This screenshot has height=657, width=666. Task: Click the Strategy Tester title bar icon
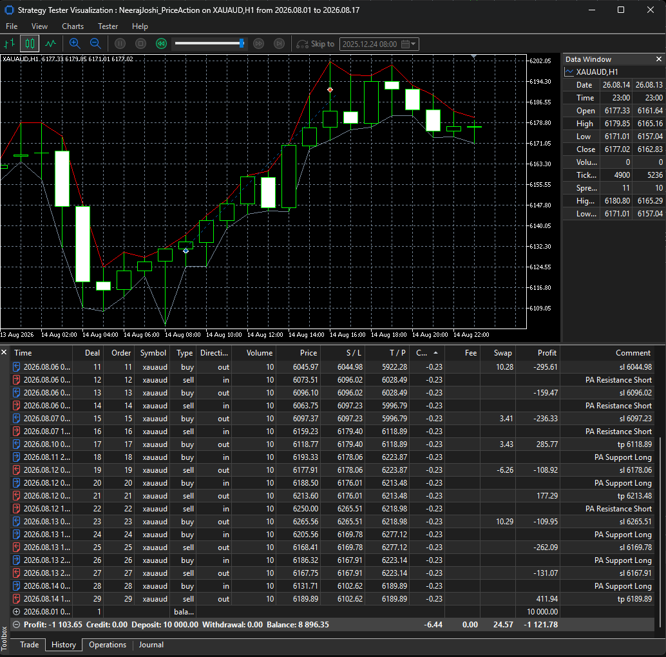9,10
